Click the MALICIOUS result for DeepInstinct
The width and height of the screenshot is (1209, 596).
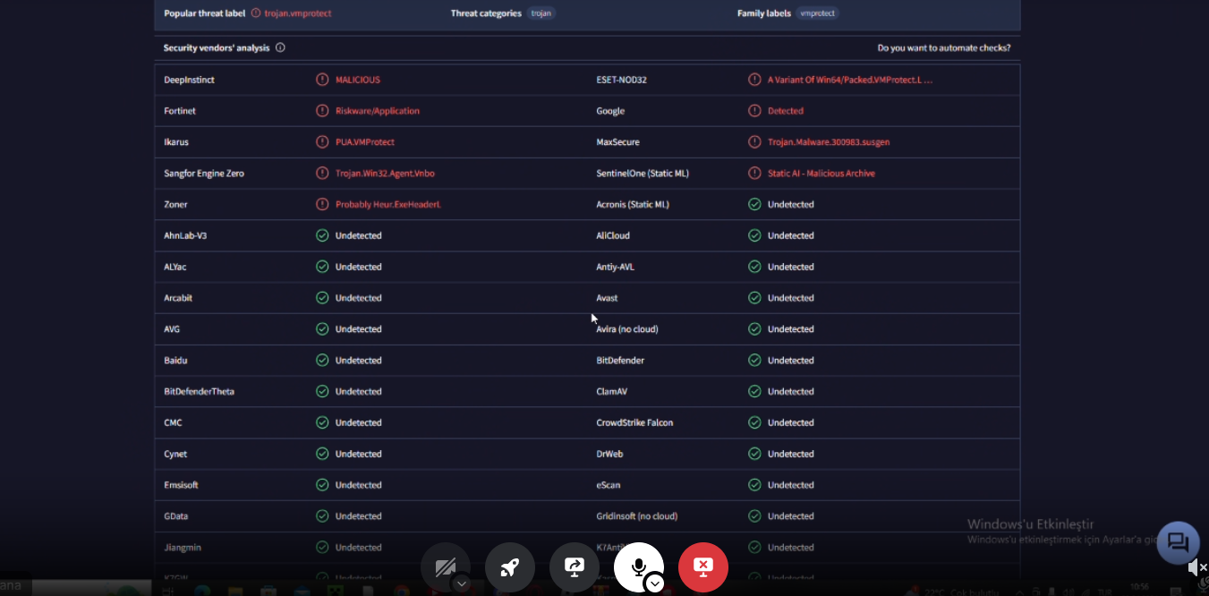[358, 80]
